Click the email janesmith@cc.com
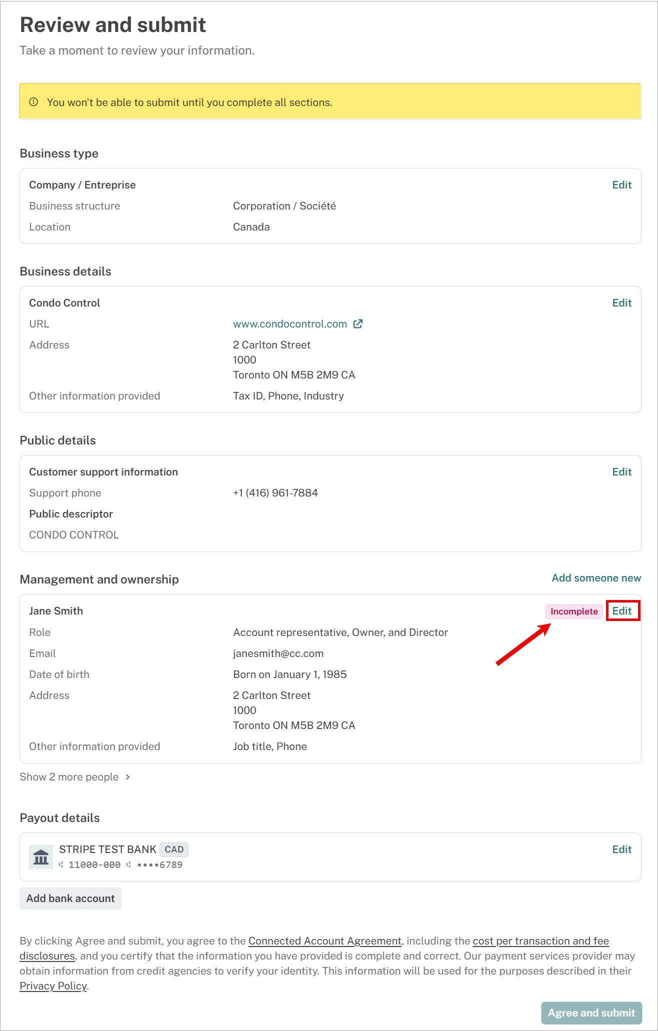Screen dimensions: 658x1031 tap(278, 653)
